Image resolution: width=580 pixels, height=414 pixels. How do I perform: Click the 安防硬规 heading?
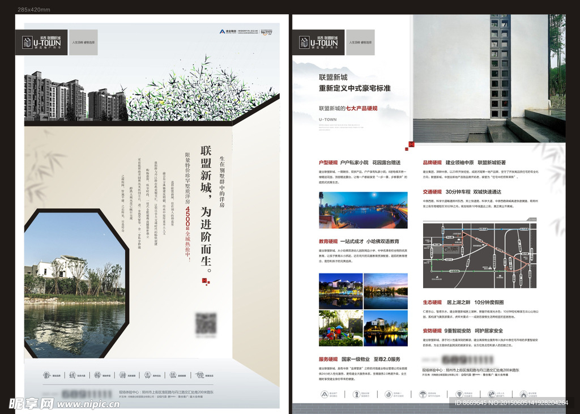coord(432,331)
